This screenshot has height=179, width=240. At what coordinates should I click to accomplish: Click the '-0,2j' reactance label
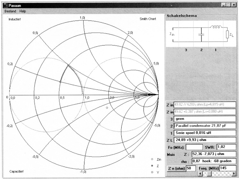10,126
